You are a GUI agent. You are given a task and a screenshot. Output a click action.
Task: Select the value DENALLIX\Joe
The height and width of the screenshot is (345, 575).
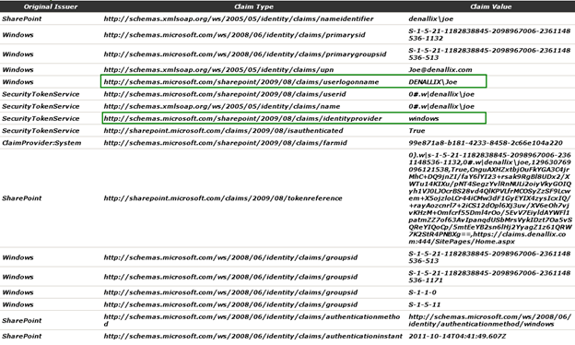[x=433, y=82]
